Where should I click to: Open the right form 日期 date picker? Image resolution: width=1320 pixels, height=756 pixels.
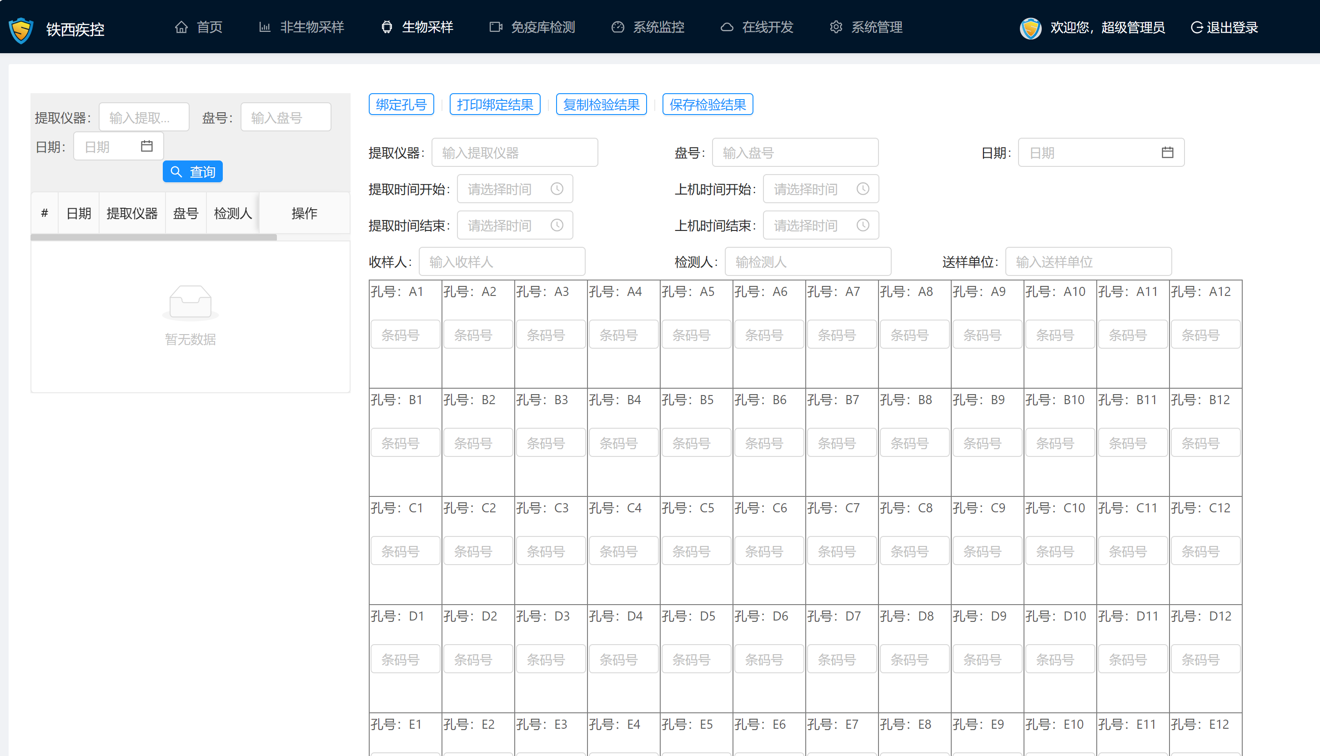click(x=1101, y=152)
